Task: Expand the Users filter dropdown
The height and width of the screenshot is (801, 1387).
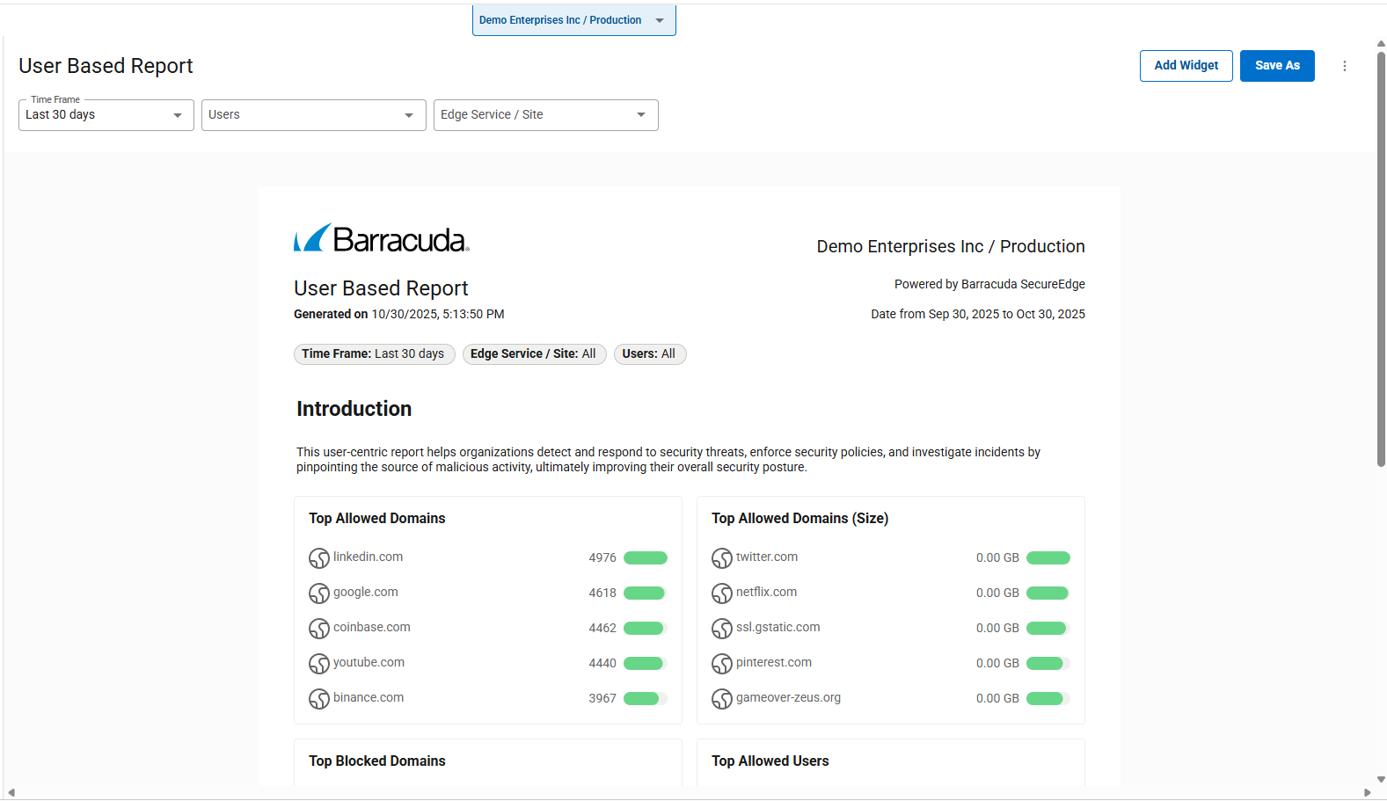Action: [313, 115]
